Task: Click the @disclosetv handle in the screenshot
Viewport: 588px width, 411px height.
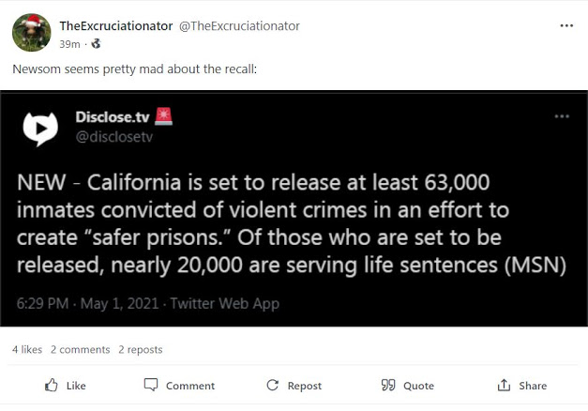Action: coord(113,137)
